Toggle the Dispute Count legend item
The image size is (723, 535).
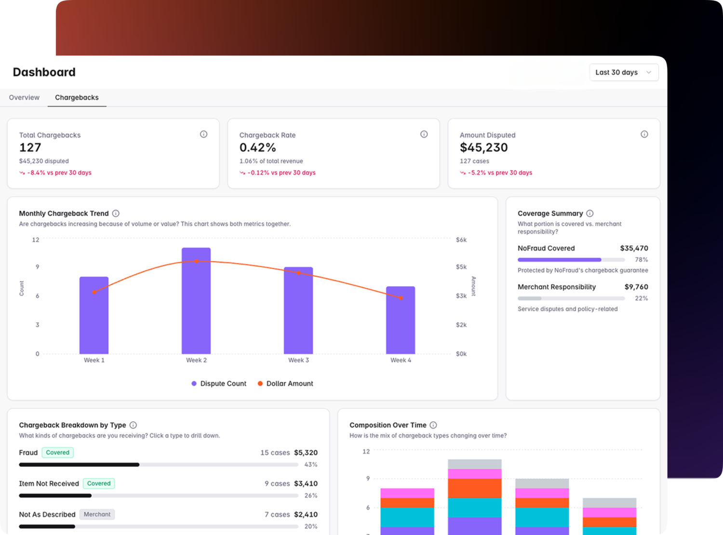[218, 383]
